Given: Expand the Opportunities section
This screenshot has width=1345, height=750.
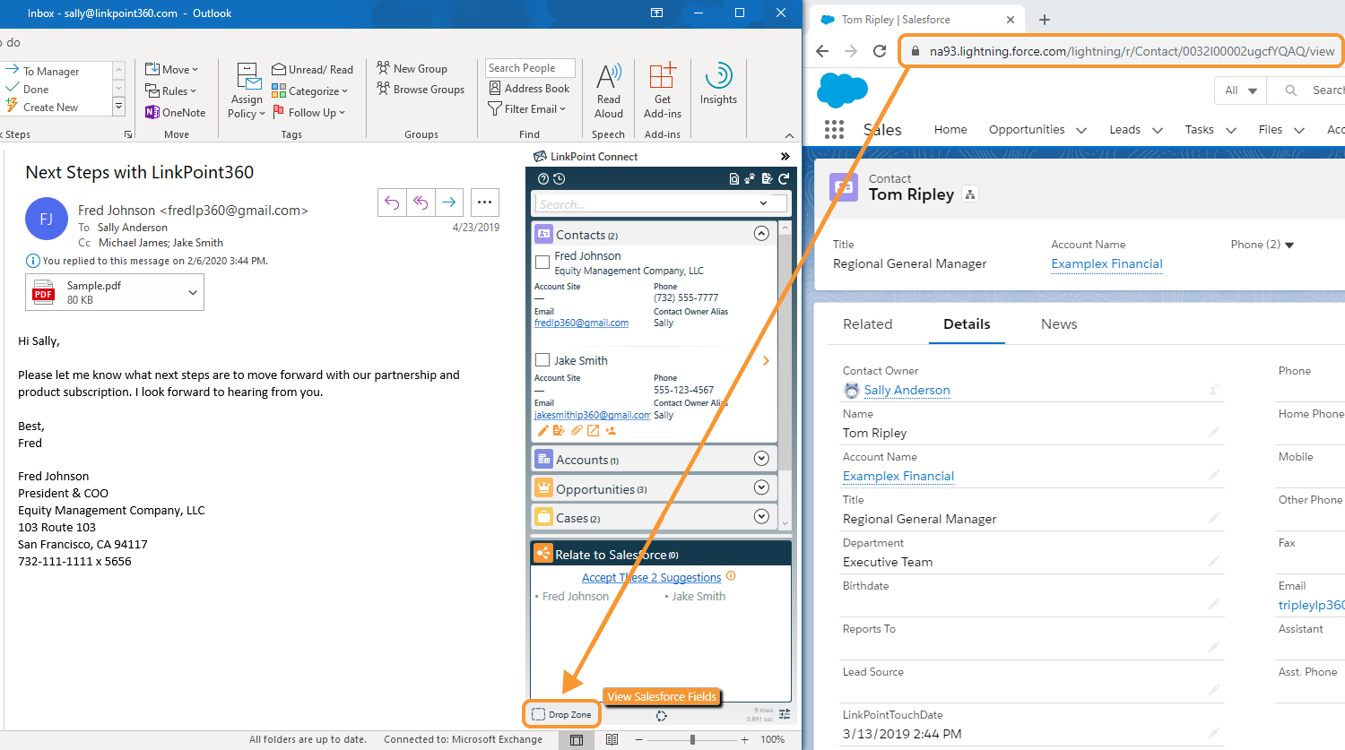Looking at the screenshot, I should pyautogui.click(x=761, y=487).
